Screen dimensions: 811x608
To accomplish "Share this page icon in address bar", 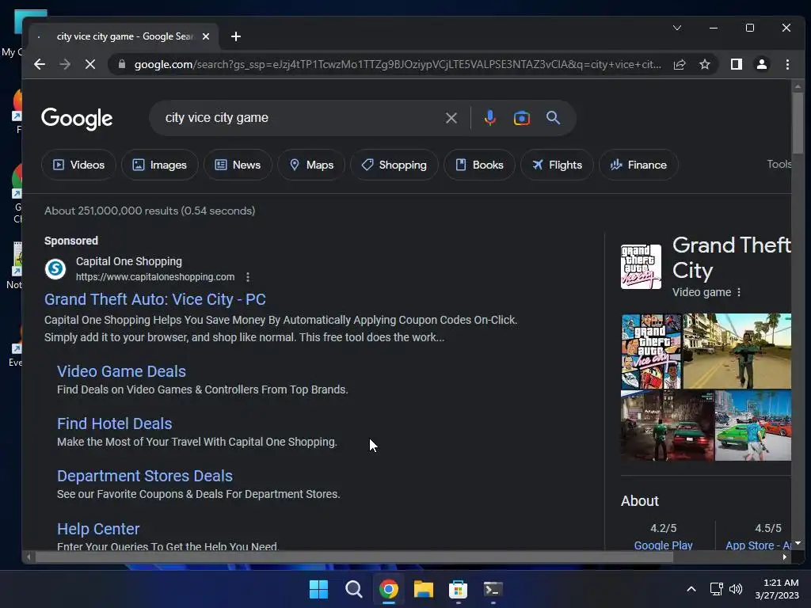I will click(680, 64).
